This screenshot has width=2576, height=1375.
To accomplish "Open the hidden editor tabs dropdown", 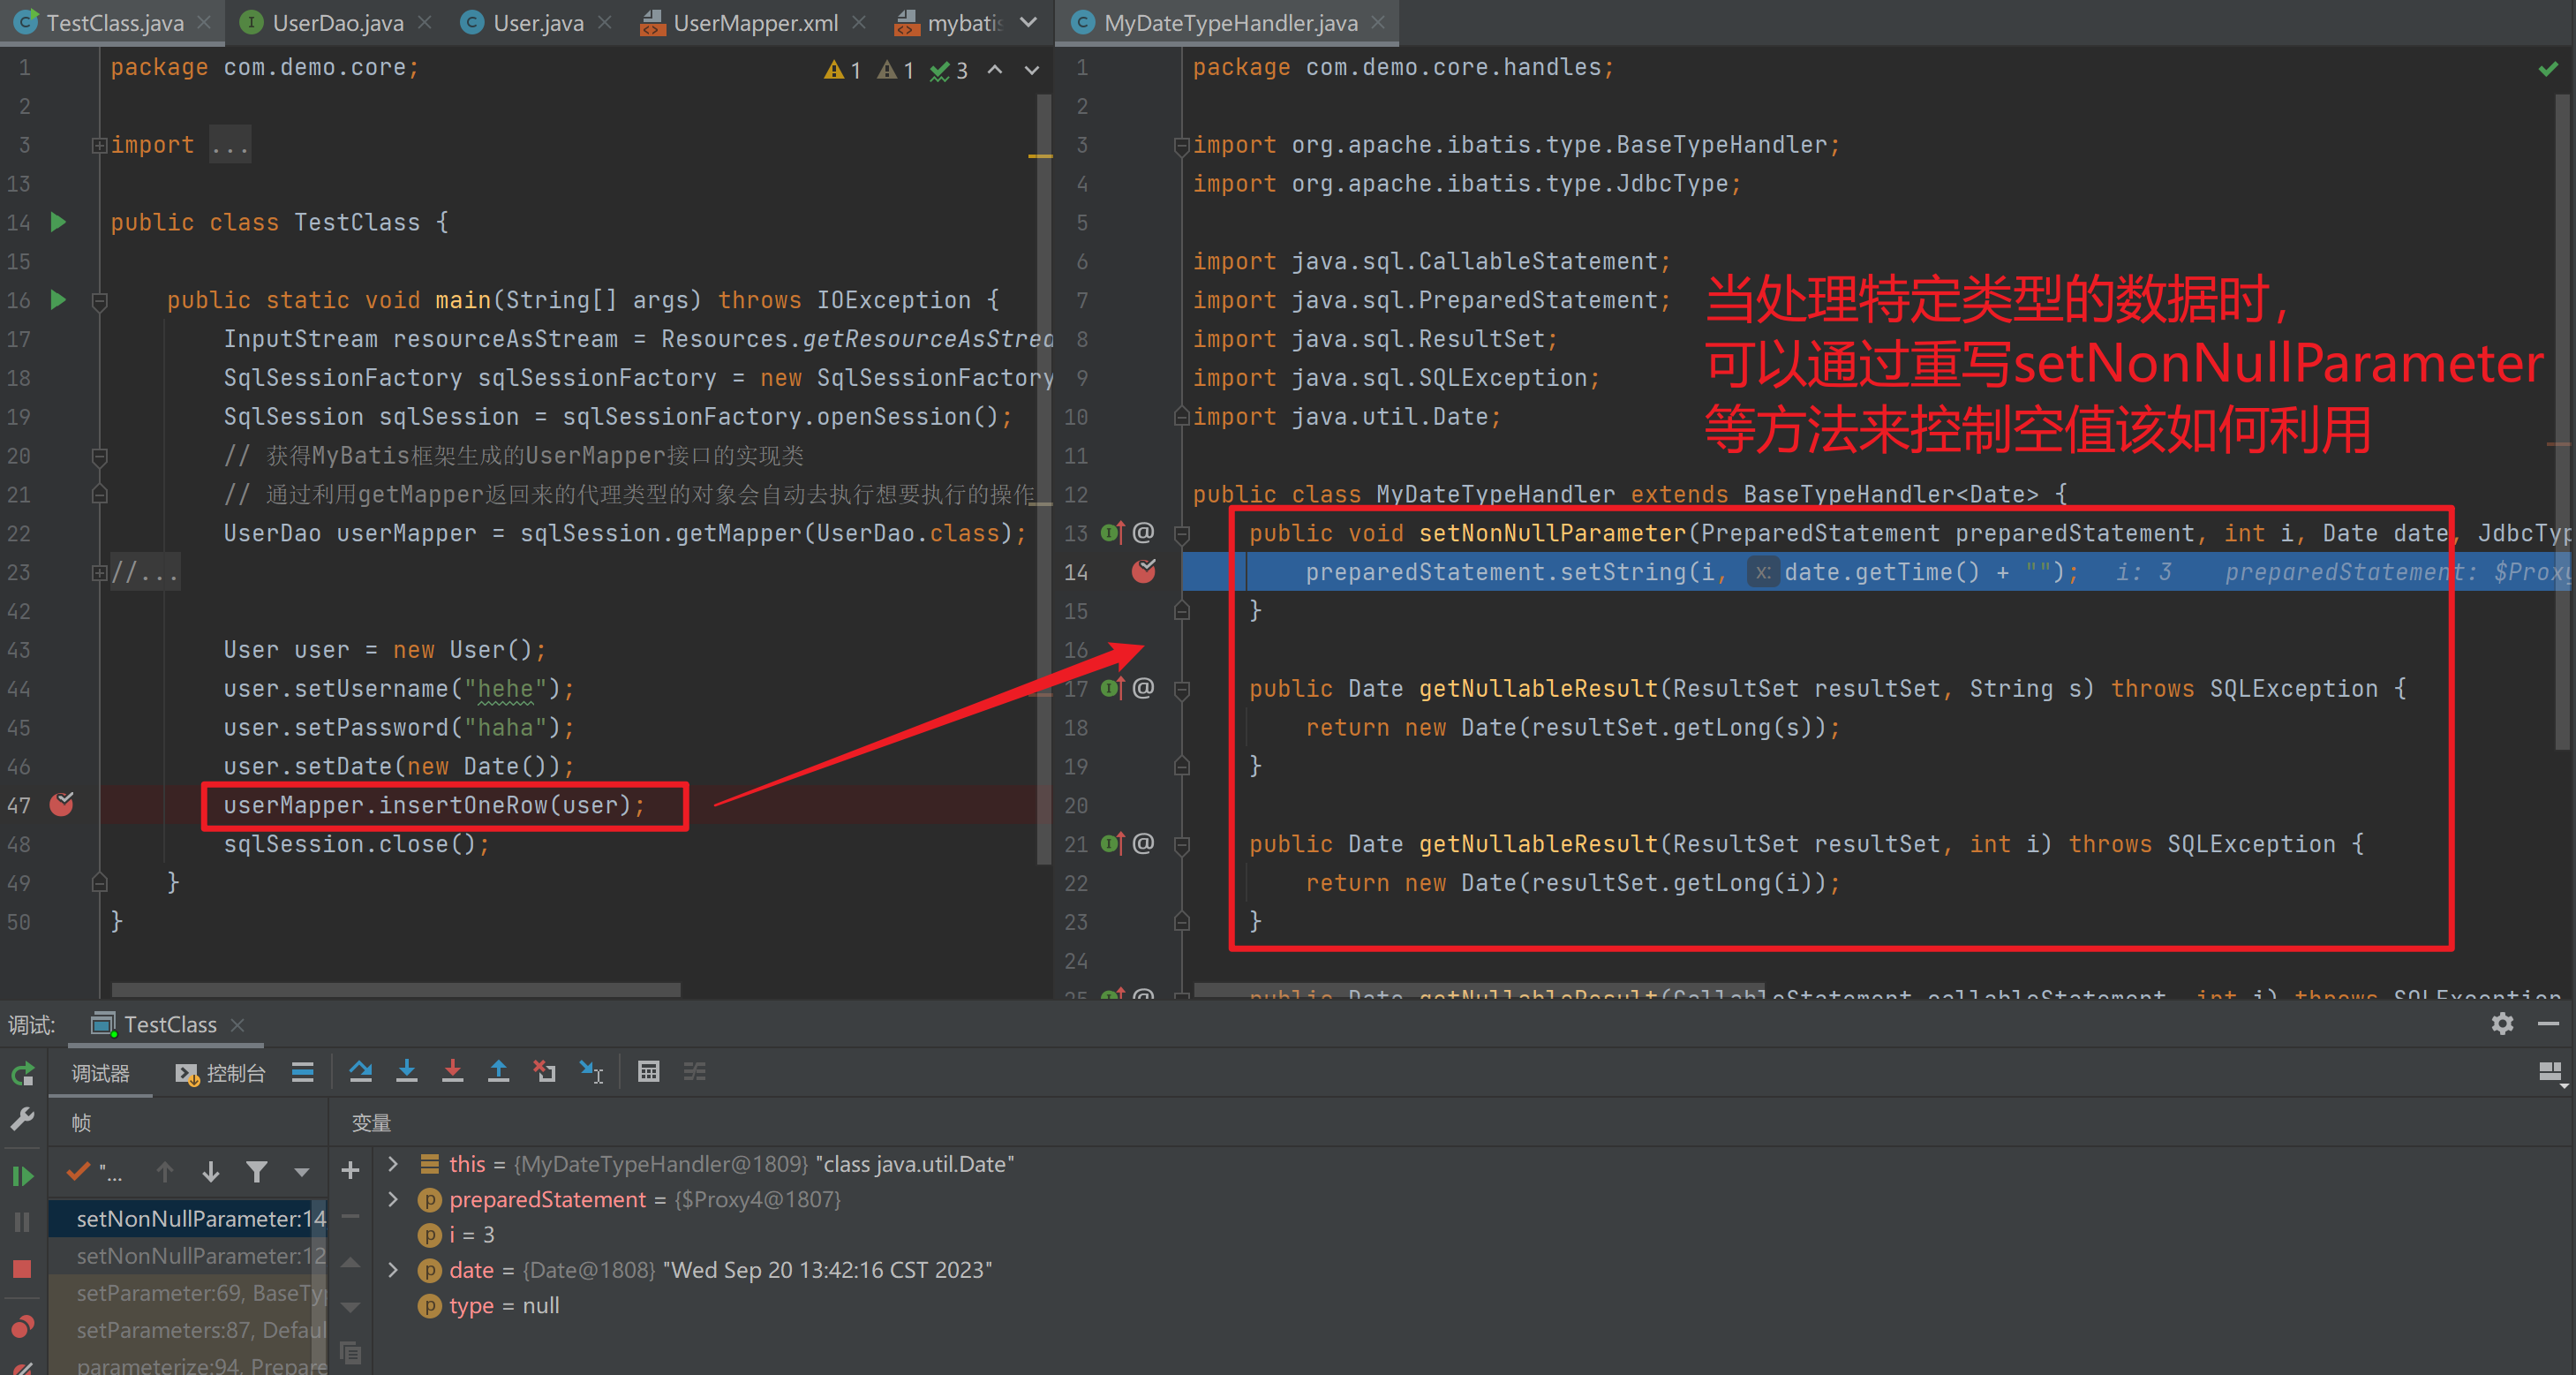I will pos(1028,22).
